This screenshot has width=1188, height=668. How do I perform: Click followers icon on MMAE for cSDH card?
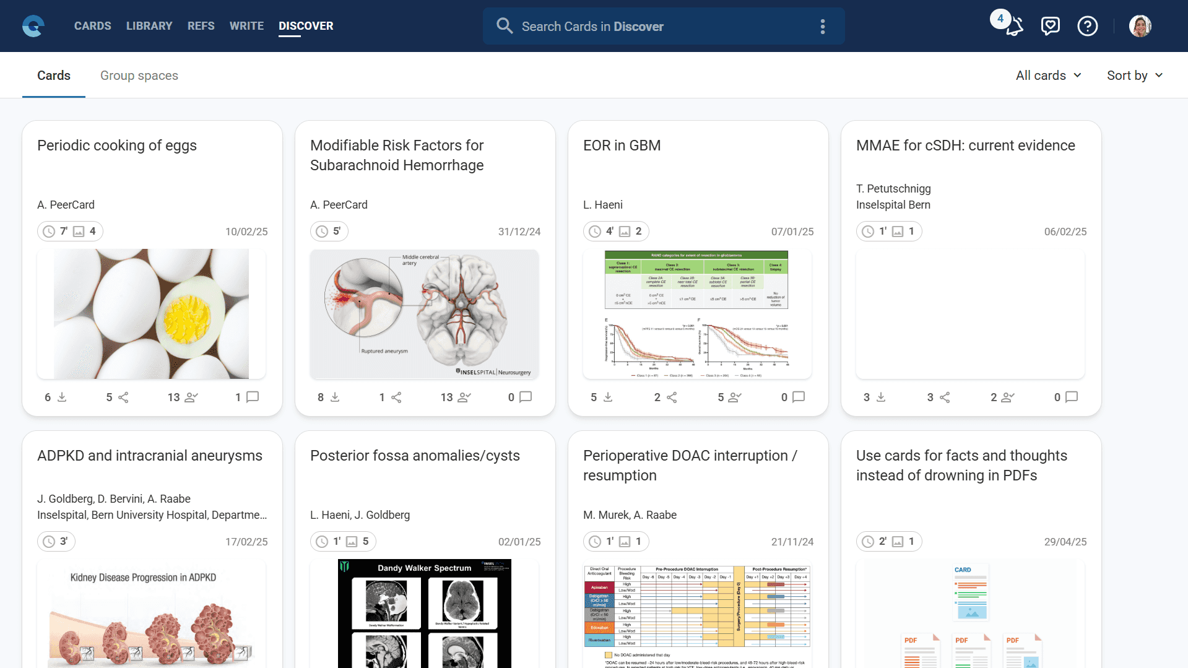click(1008, 397)
